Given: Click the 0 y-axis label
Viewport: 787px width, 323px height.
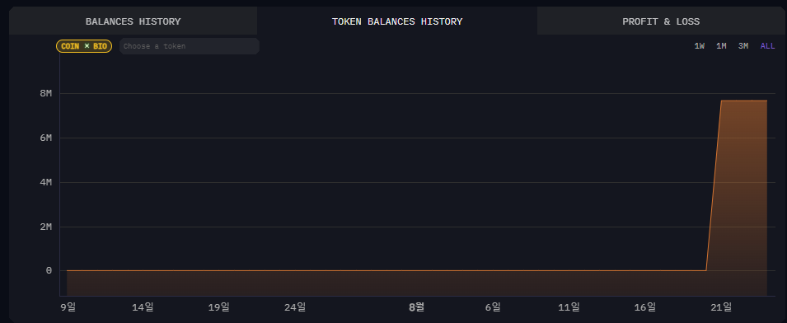Looking at the screenshot, I should (49, 271).
